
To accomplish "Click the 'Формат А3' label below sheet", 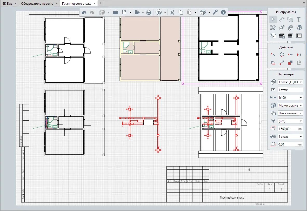I will click(x=260, y=204).
